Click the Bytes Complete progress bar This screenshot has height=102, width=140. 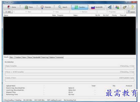tap(70, 68)
